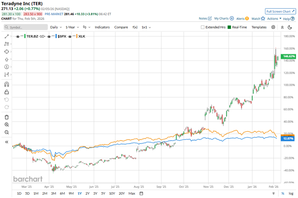Viewport: 298px width, 198px height.
Task: Delete drawings with the trash icon
Action: pos(6,117)
